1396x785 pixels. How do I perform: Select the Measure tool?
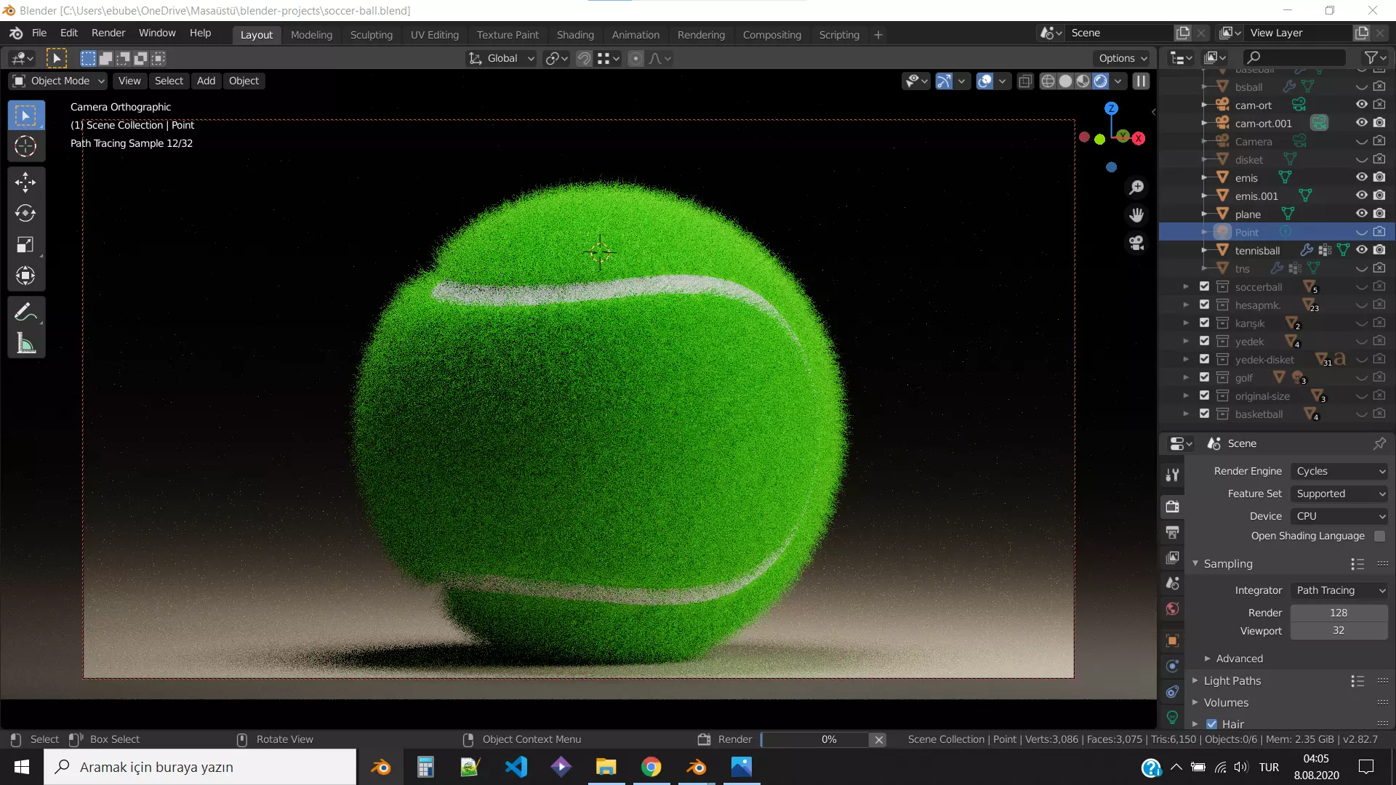(x=25, y=344)
